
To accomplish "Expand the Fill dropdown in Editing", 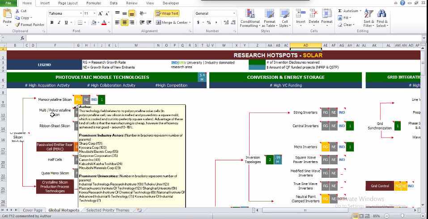I will (350, 18).
